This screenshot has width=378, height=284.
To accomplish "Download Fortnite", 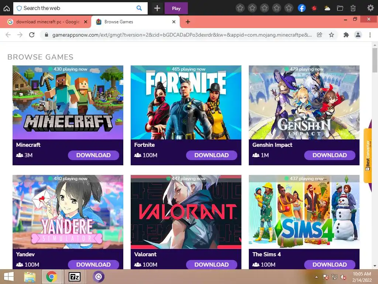I will [212, 155].
